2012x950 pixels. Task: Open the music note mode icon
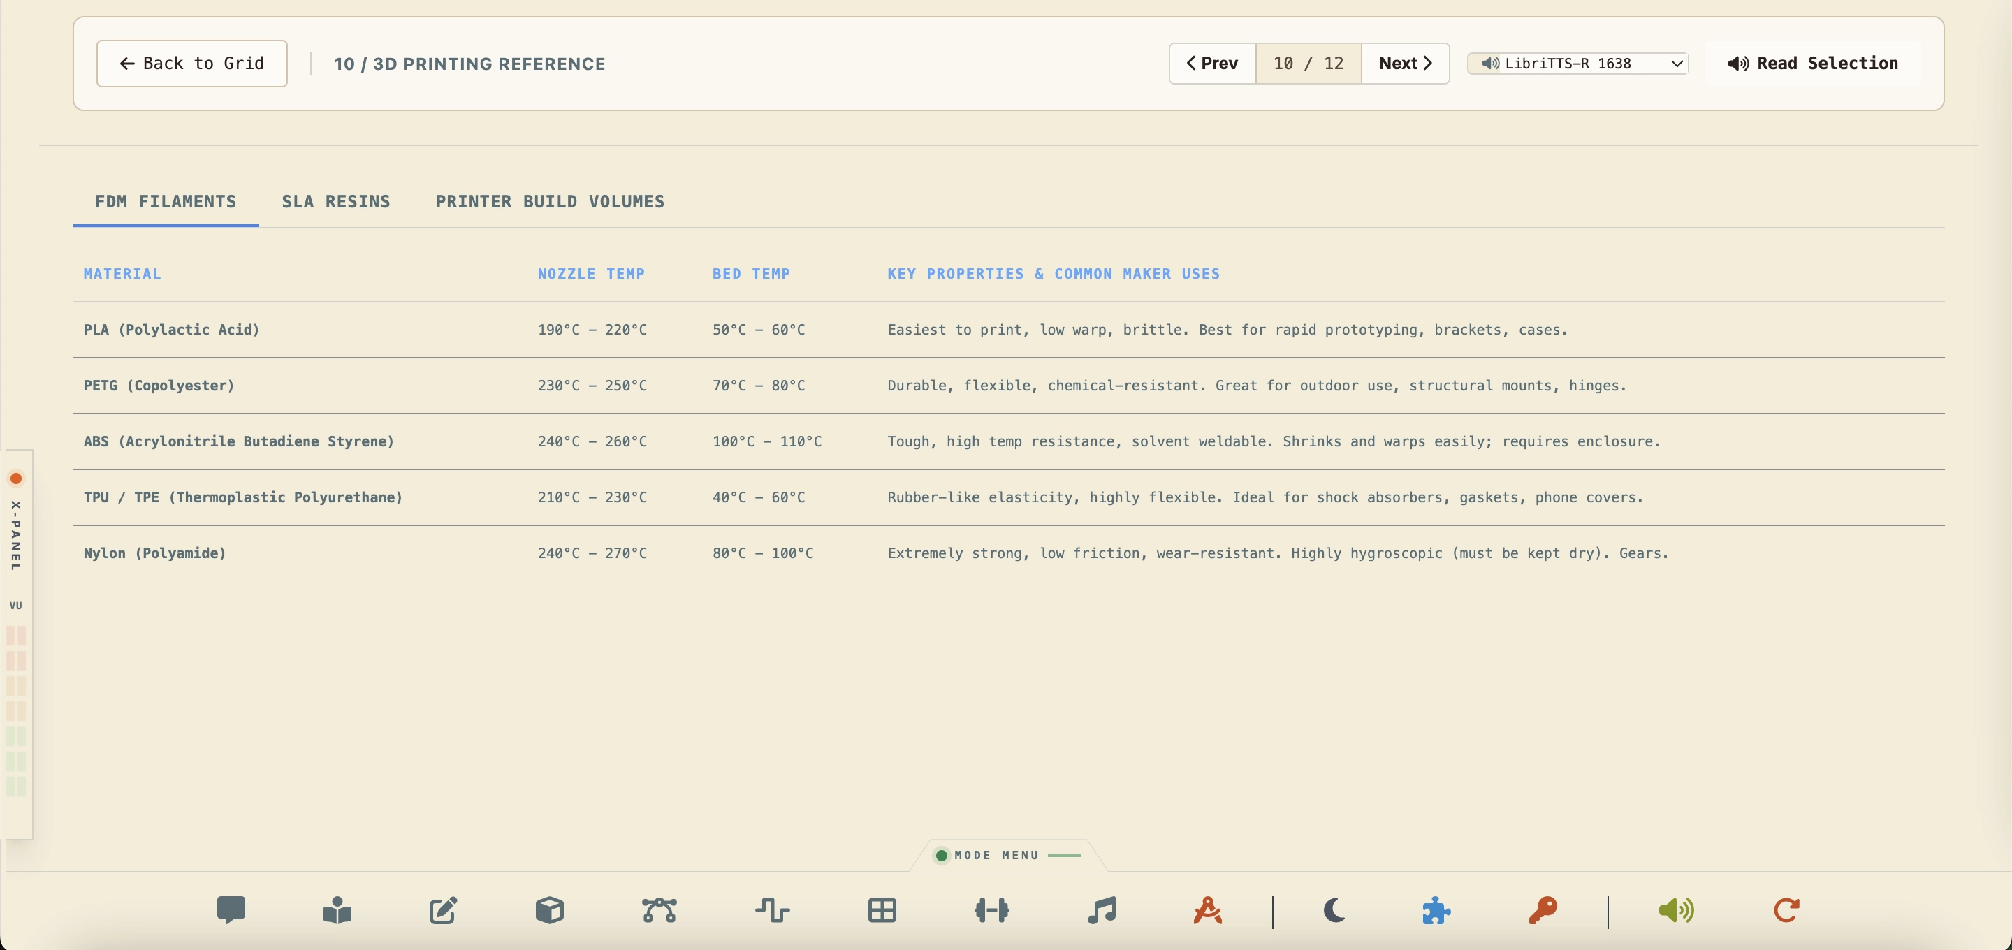(1102, 910)
